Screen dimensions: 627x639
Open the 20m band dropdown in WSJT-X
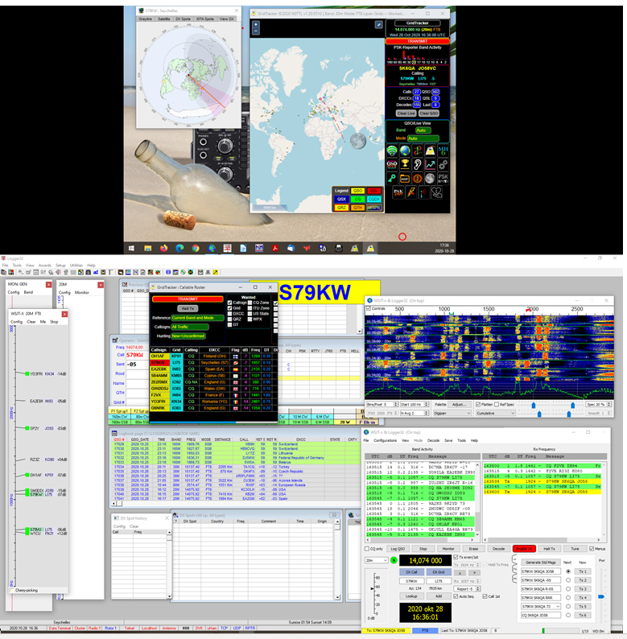pos(376,560)
